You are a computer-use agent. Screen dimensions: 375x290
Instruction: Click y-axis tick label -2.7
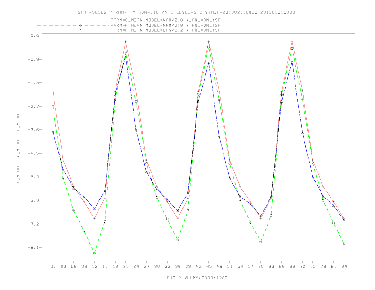tap(34, 106)
